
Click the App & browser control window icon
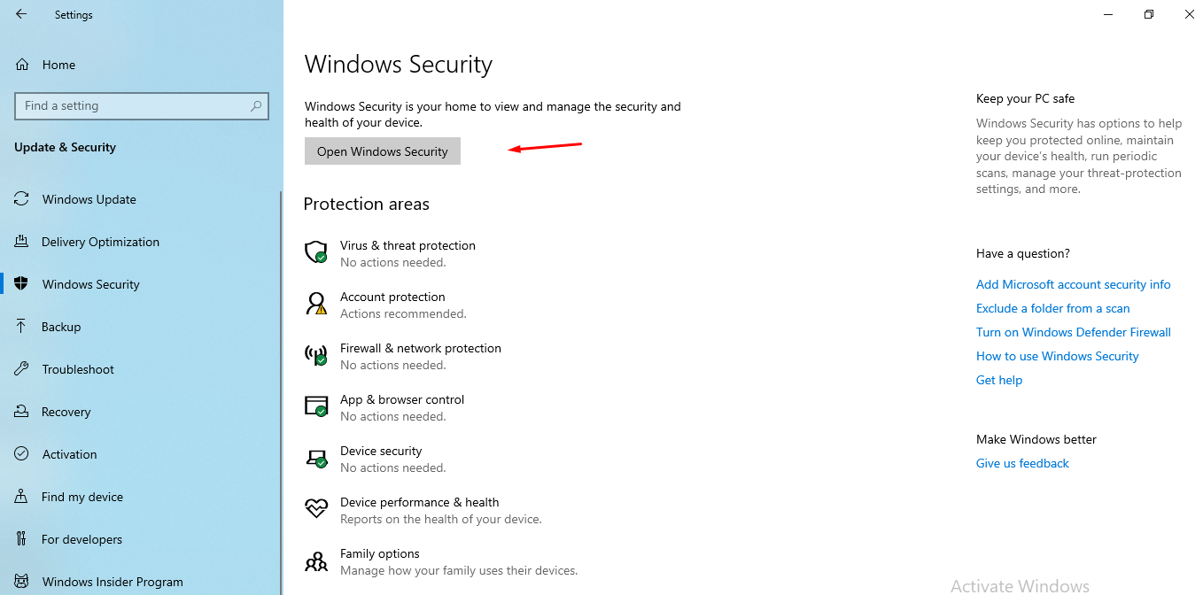coord(316,407)
